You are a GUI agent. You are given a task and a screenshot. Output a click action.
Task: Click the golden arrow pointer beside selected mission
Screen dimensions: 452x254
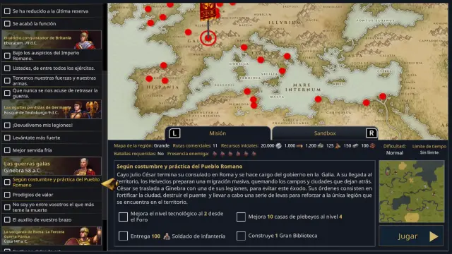(x=110, y=183)
